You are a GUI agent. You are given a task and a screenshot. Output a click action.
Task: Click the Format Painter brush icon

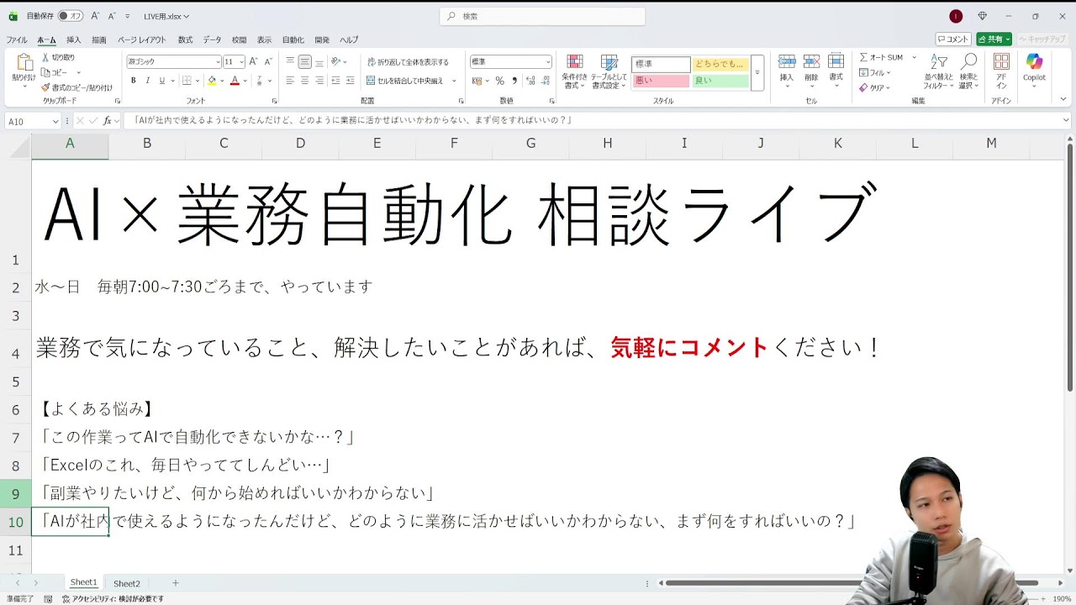[x=45, y=87]
